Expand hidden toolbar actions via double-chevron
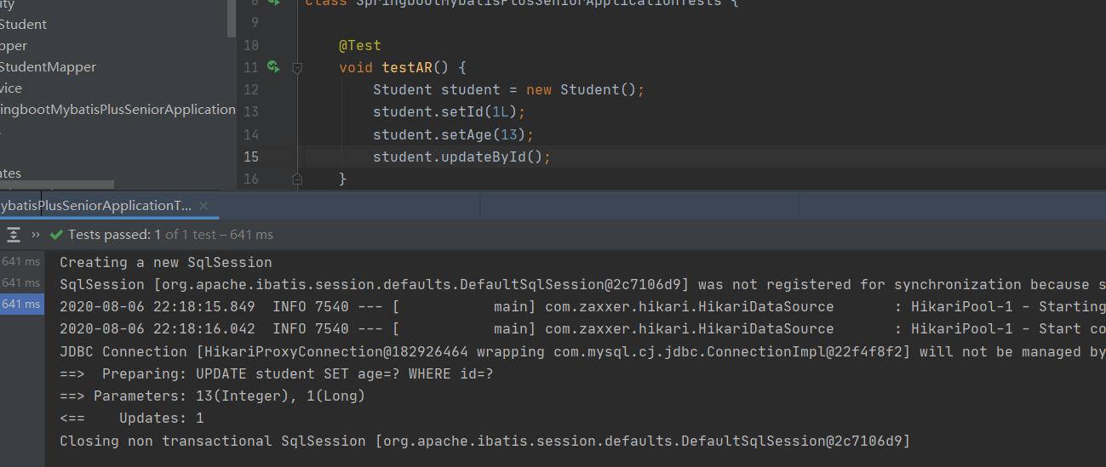This screenshot has width=1106, height=467. pos(36,235)
